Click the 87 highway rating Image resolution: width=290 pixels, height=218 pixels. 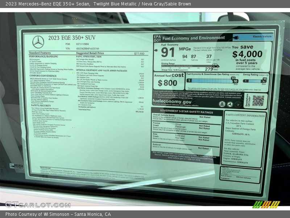point(194,57)
